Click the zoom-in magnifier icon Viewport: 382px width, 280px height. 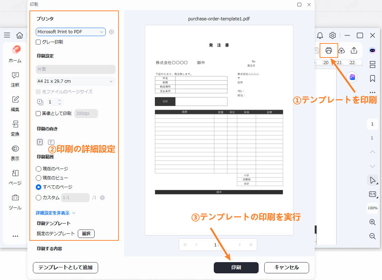(372, 222)
